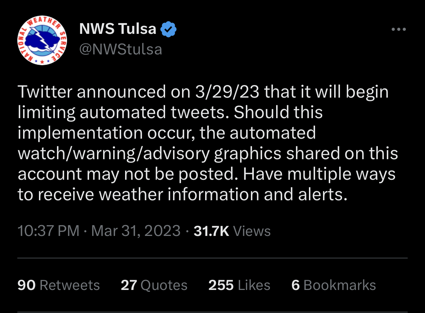
Task: Open the 6 Bookmarks count
Action: 334,285
